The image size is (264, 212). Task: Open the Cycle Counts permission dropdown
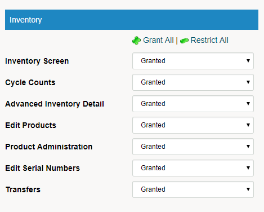tap(193, 82)
